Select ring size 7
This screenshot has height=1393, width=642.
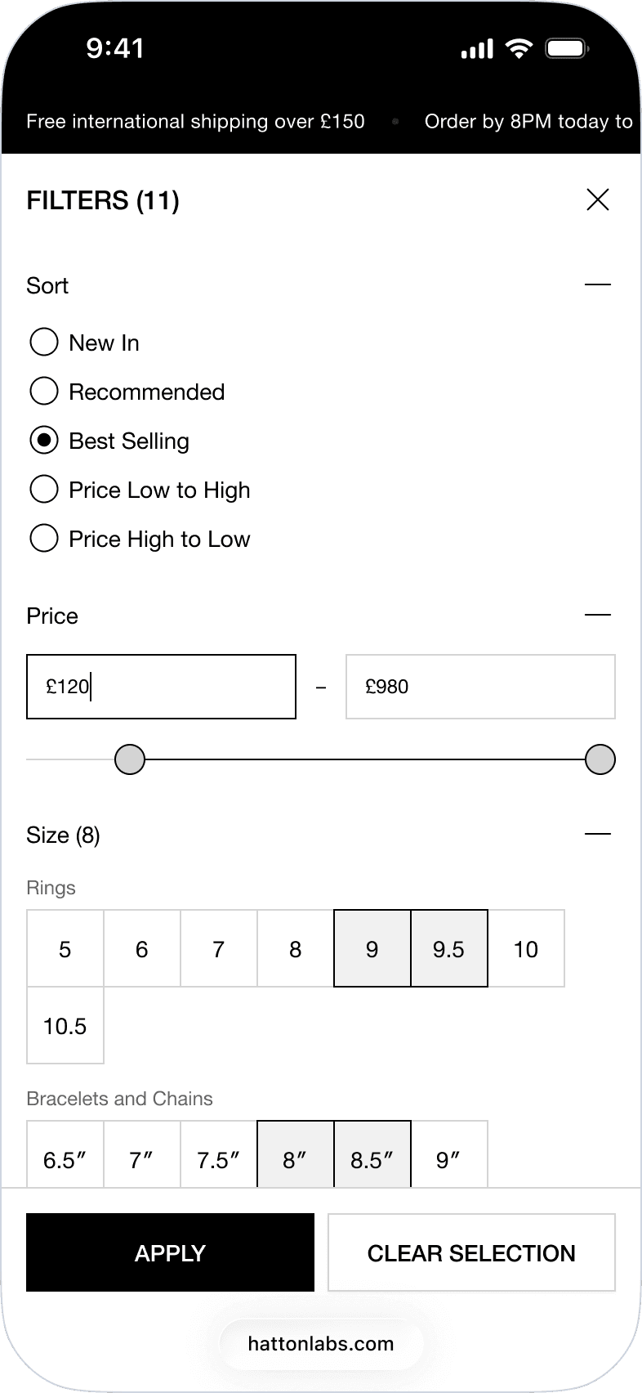(x=218, y=948)
